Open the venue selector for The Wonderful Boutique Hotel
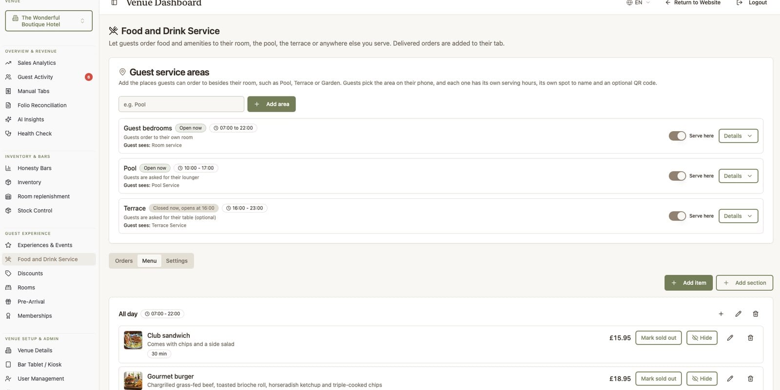780x390 pixels. [x=49, y=21]
